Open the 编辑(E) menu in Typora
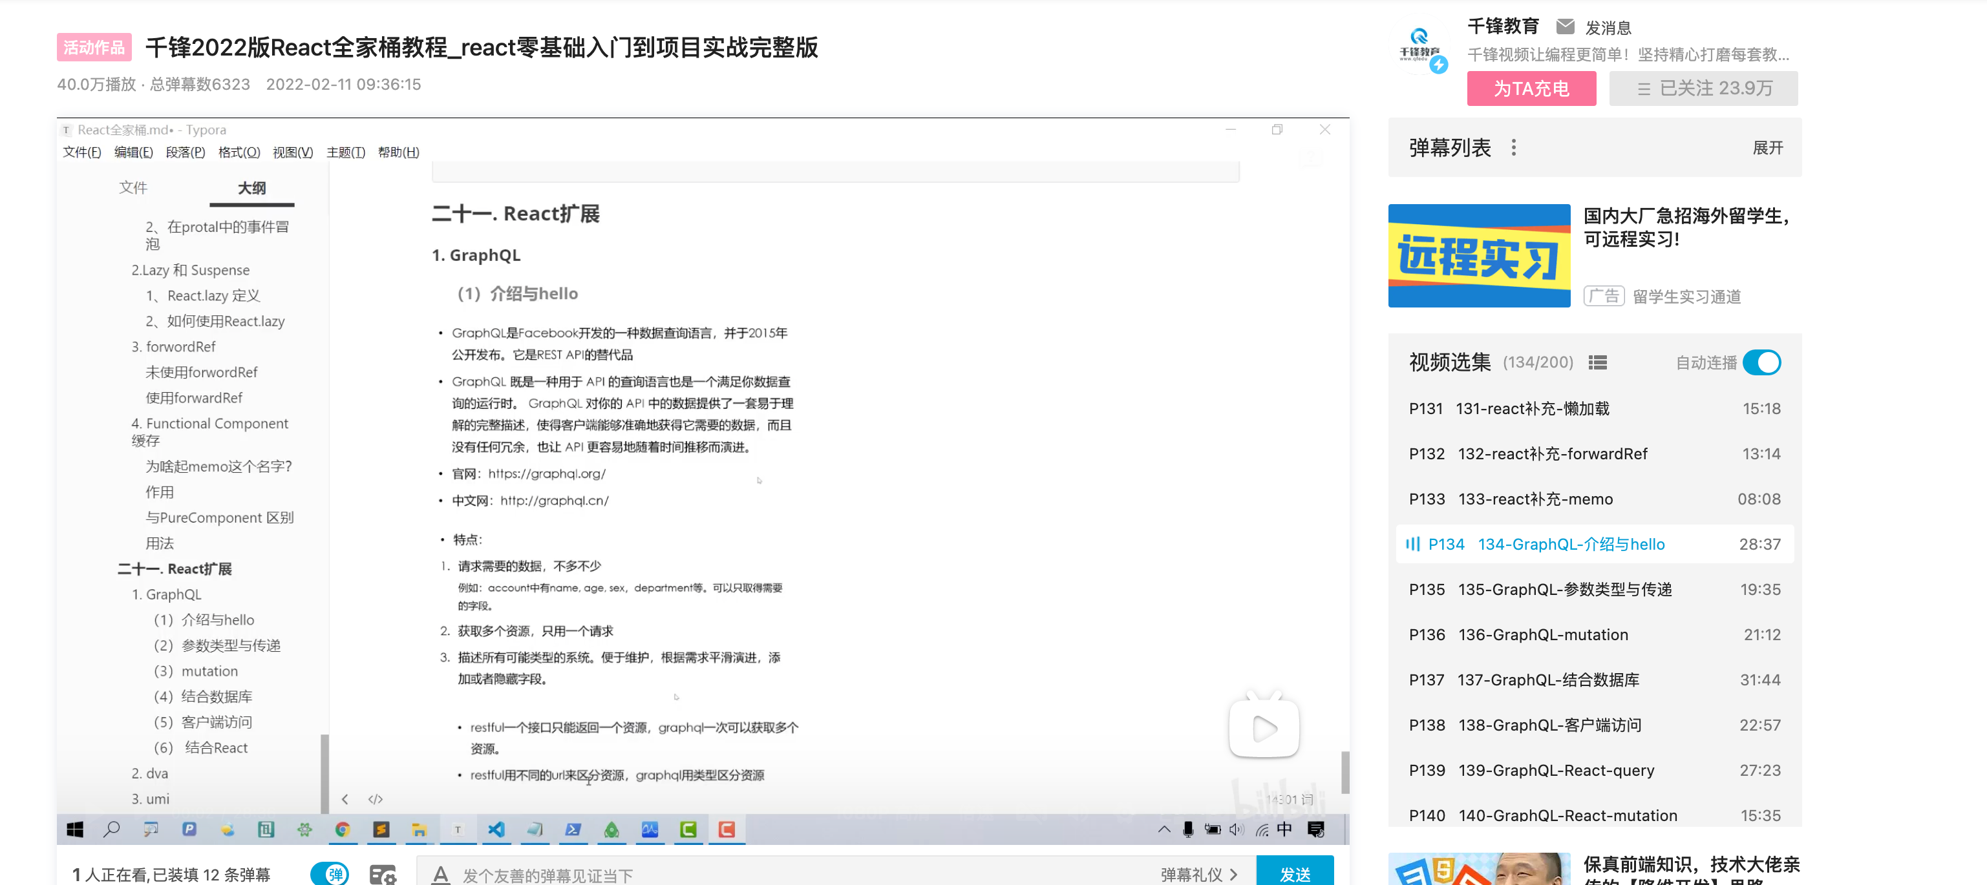The image size is (1987, 885). (x=133, y=152)
